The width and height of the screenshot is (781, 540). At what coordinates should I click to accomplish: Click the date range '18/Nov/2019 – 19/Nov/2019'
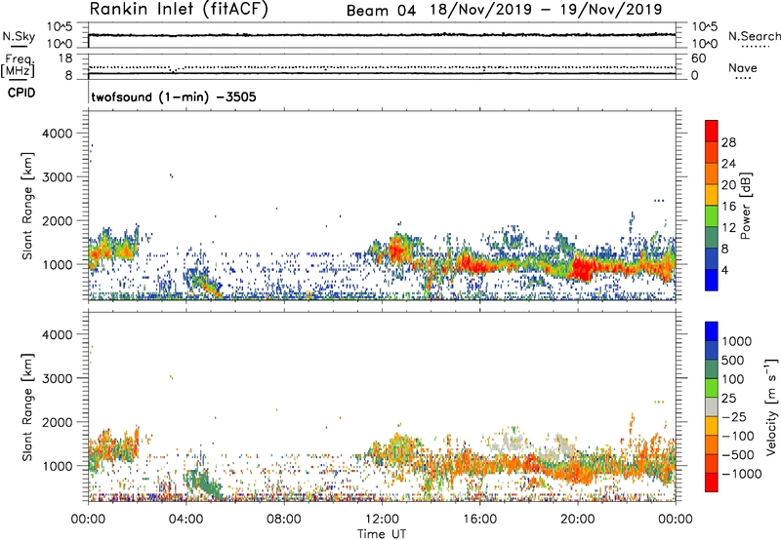point(546,10)
